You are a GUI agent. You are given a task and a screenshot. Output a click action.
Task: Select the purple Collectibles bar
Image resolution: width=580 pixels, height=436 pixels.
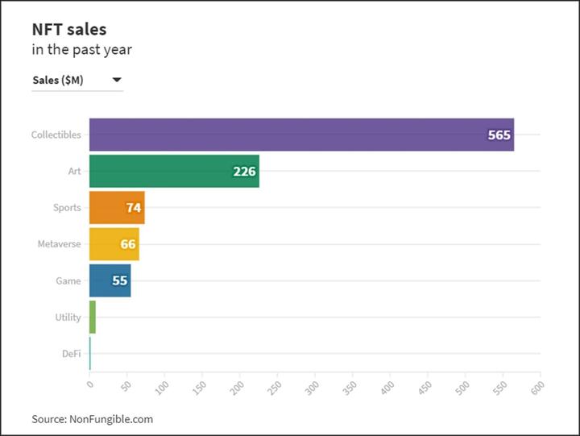300,135
